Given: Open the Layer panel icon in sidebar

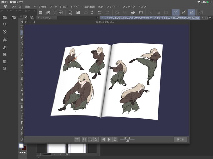Looking at the screenshot, I should (5, 25).
